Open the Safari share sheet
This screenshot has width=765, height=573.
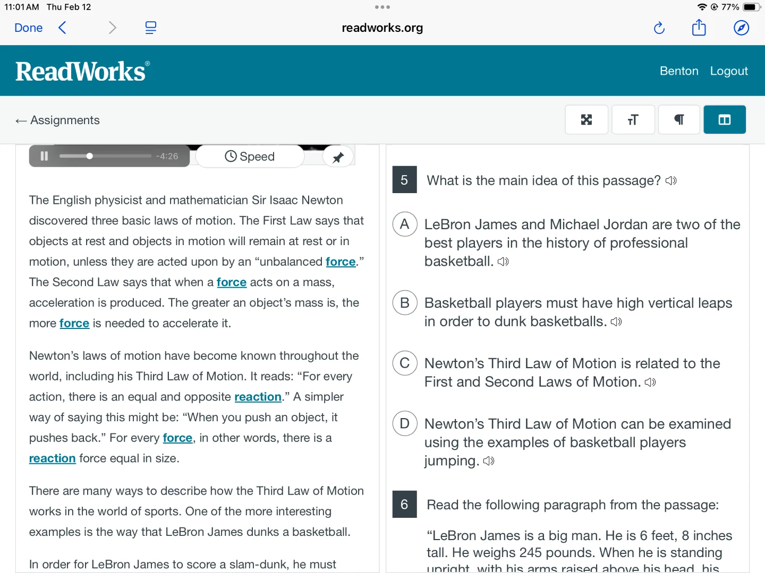pyautogui.click(x=699, y=28)
